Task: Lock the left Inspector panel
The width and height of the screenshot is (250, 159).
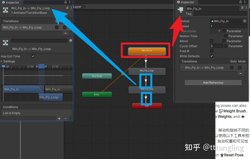Action: [x=65, y=2]
